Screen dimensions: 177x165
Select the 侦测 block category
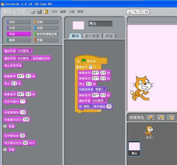pos(46,28)
